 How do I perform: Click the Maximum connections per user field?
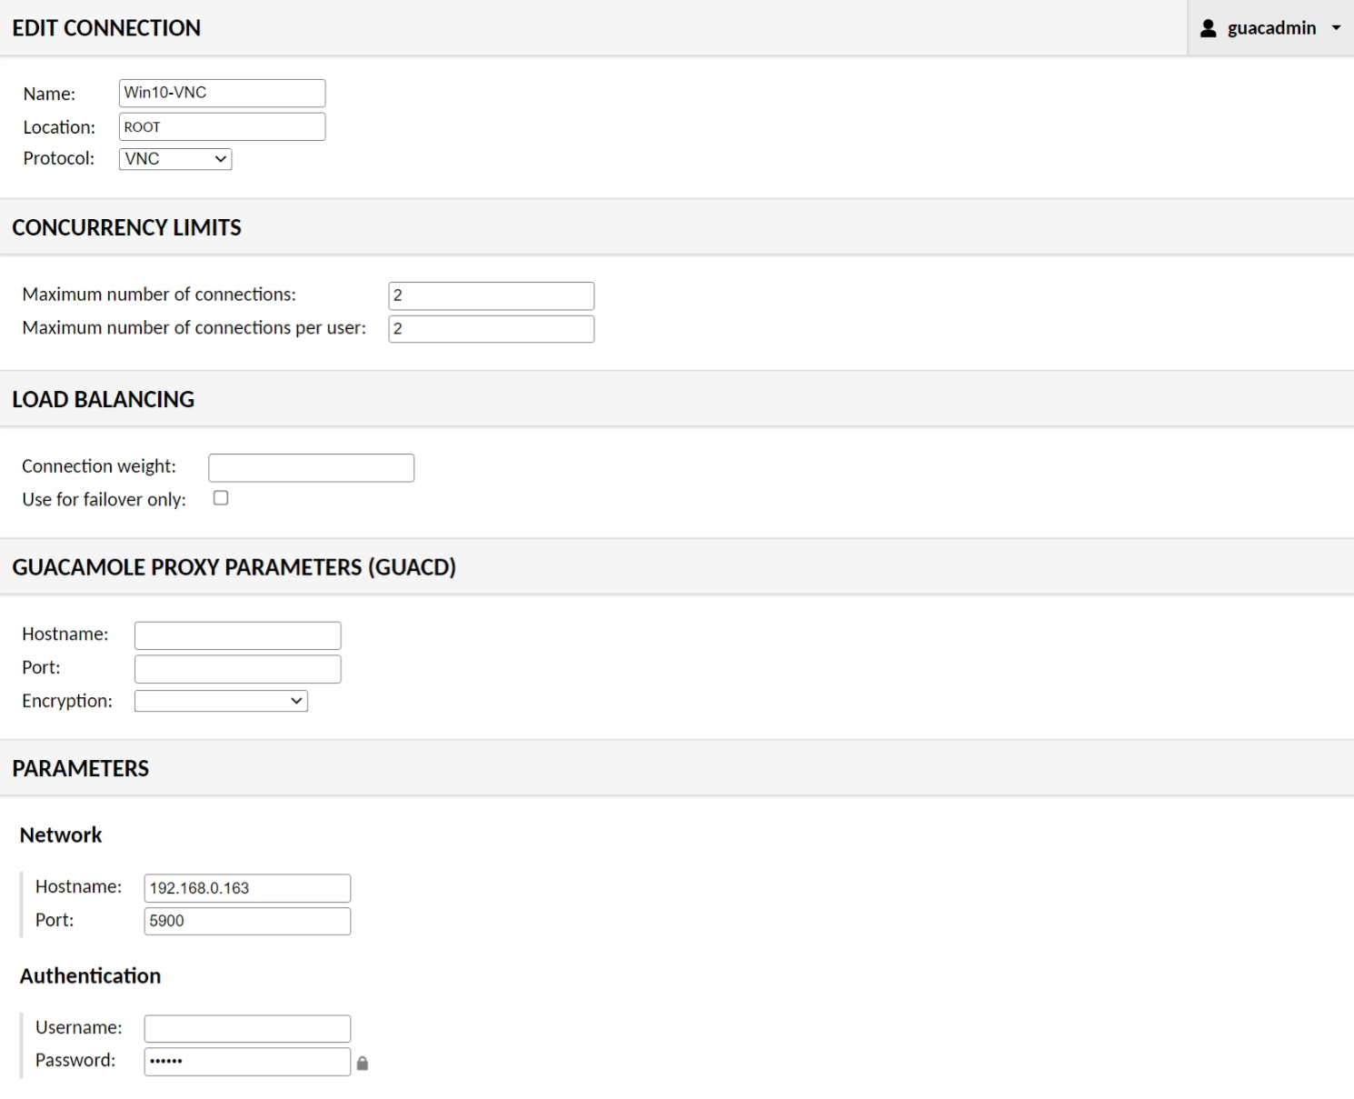tap(491, 329)
